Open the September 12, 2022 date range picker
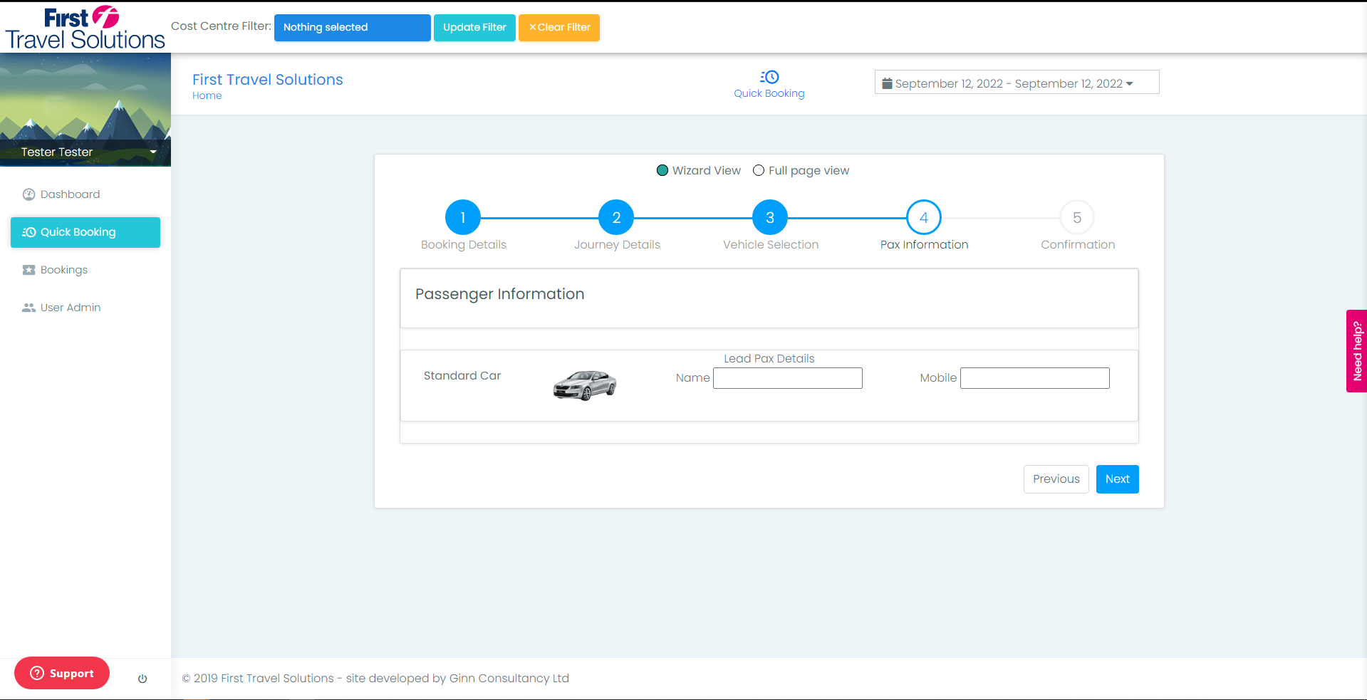Viewport: 1367px width, 700px height. click(x=1017, y=83)
